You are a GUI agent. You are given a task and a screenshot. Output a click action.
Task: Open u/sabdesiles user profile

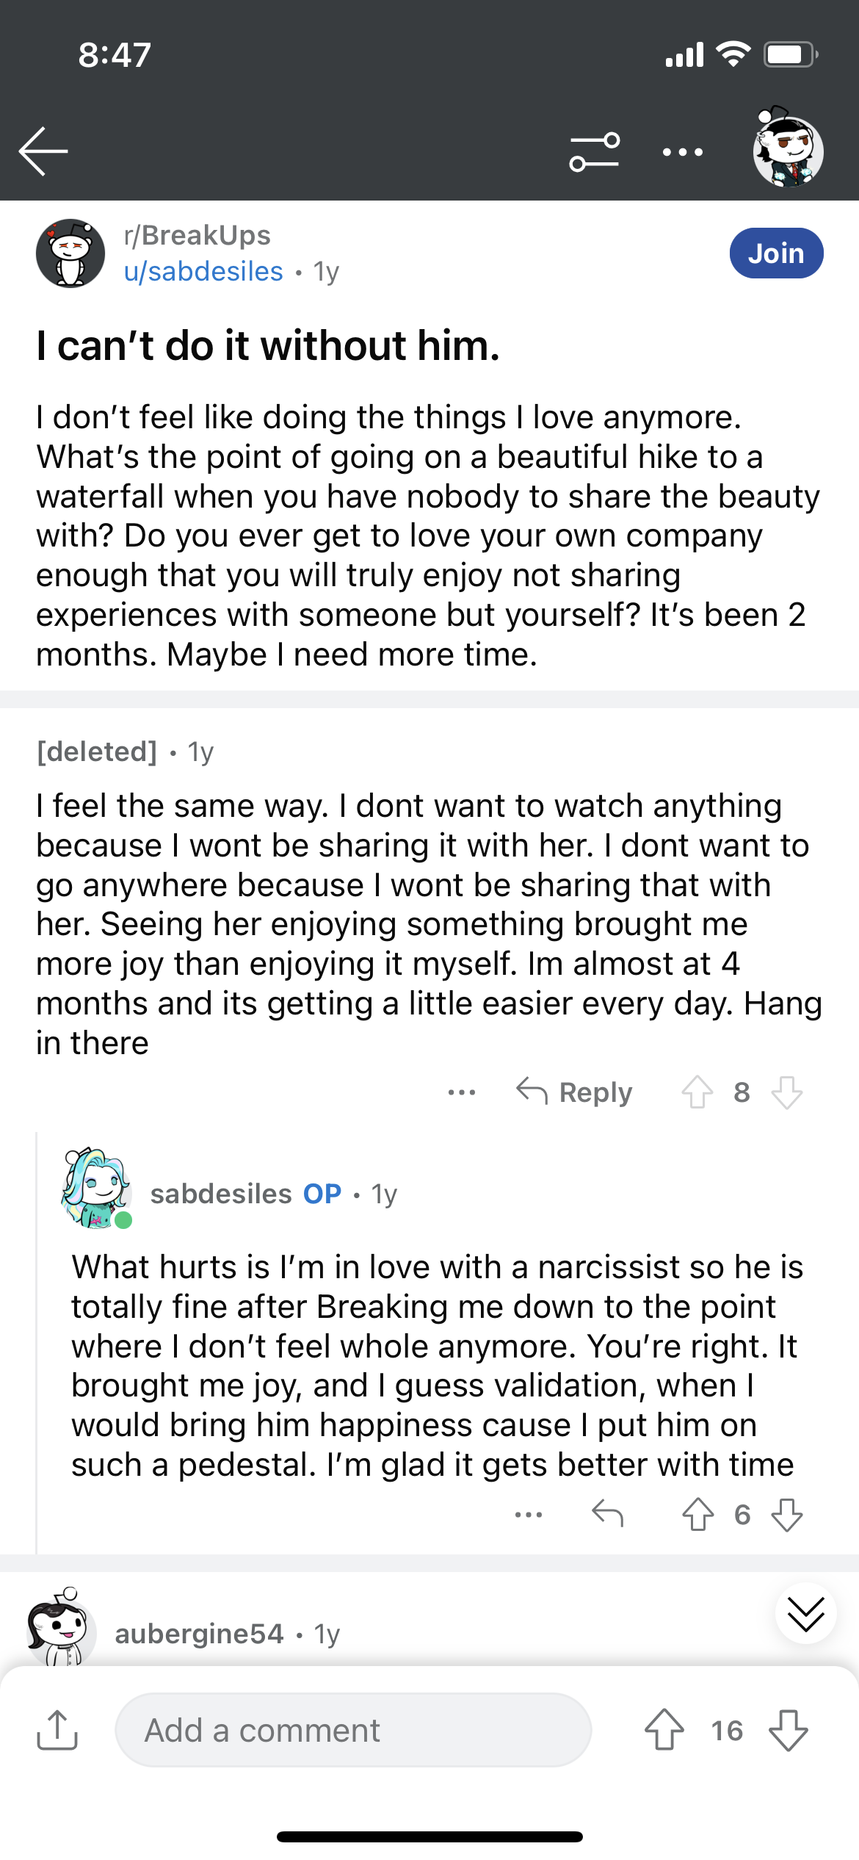203,272
